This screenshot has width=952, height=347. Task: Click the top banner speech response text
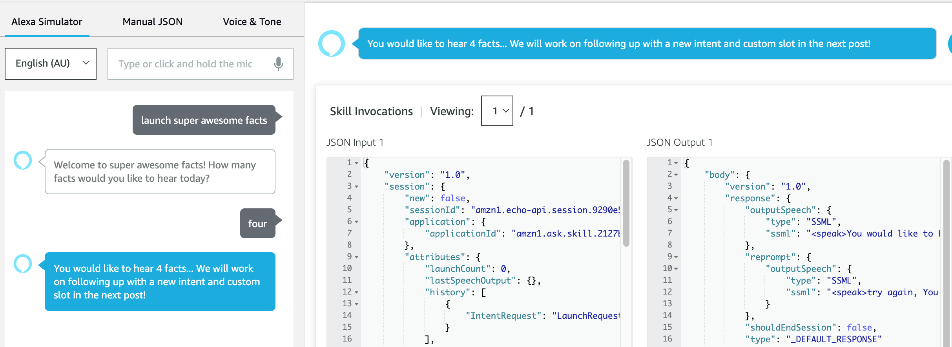coord(619,43)
